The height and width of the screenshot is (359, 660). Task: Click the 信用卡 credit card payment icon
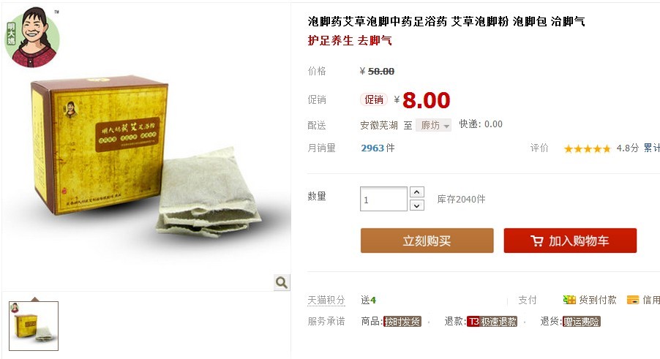(633, 300)
